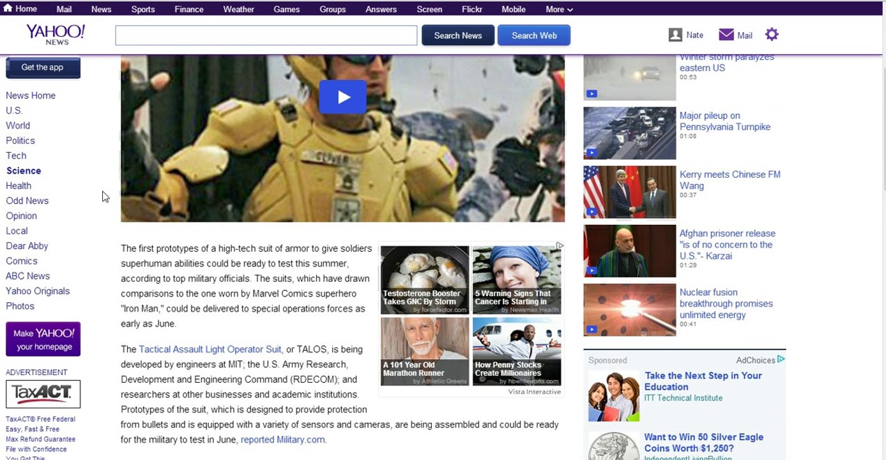
Task: Open Comics section in sidebar
Action: click(22, 261)
